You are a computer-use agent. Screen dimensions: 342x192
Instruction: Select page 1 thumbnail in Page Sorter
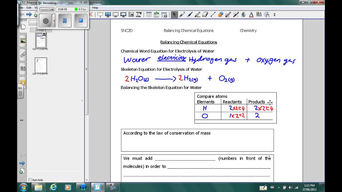click(41, 41)
